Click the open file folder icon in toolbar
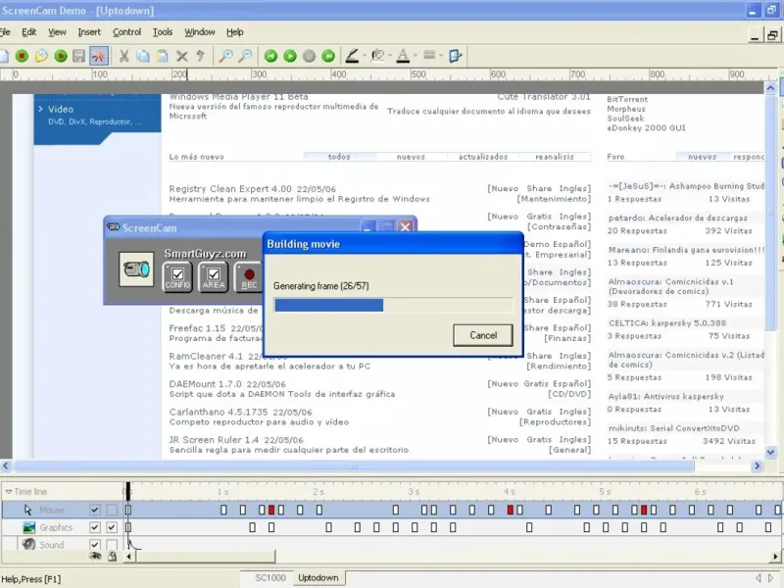The height and width of the screenshot is (588, 784). 41,56
